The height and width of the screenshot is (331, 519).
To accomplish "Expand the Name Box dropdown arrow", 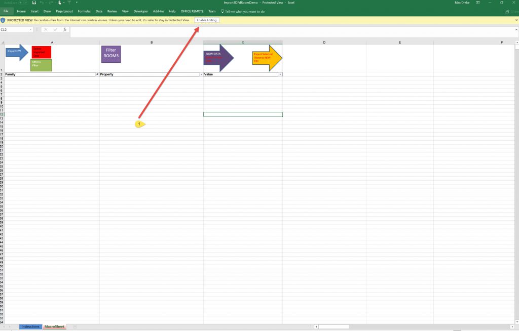I will [x=31, y=30].
